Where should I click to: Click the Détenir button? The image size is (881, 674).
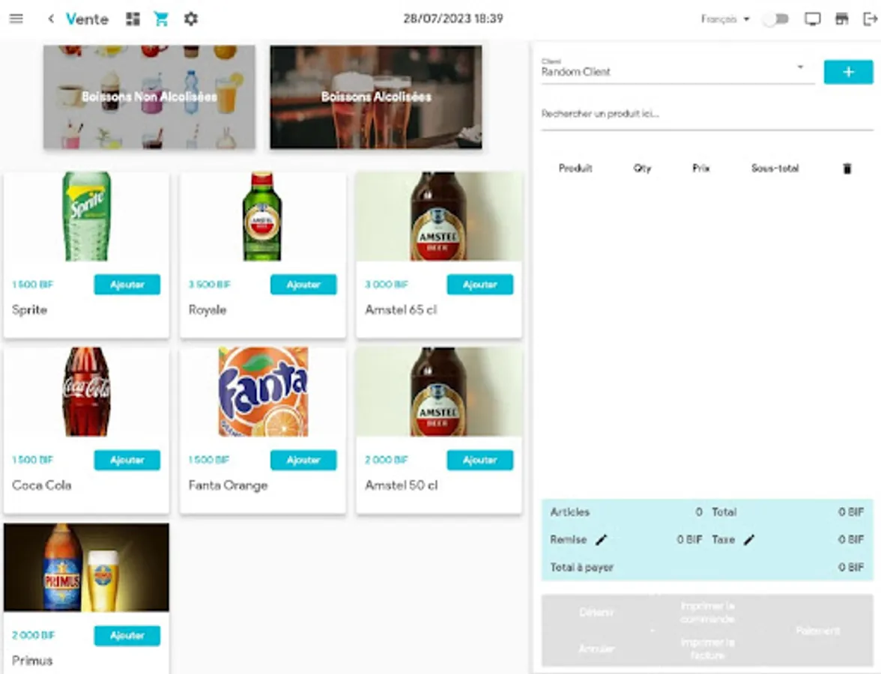point(596,613)
